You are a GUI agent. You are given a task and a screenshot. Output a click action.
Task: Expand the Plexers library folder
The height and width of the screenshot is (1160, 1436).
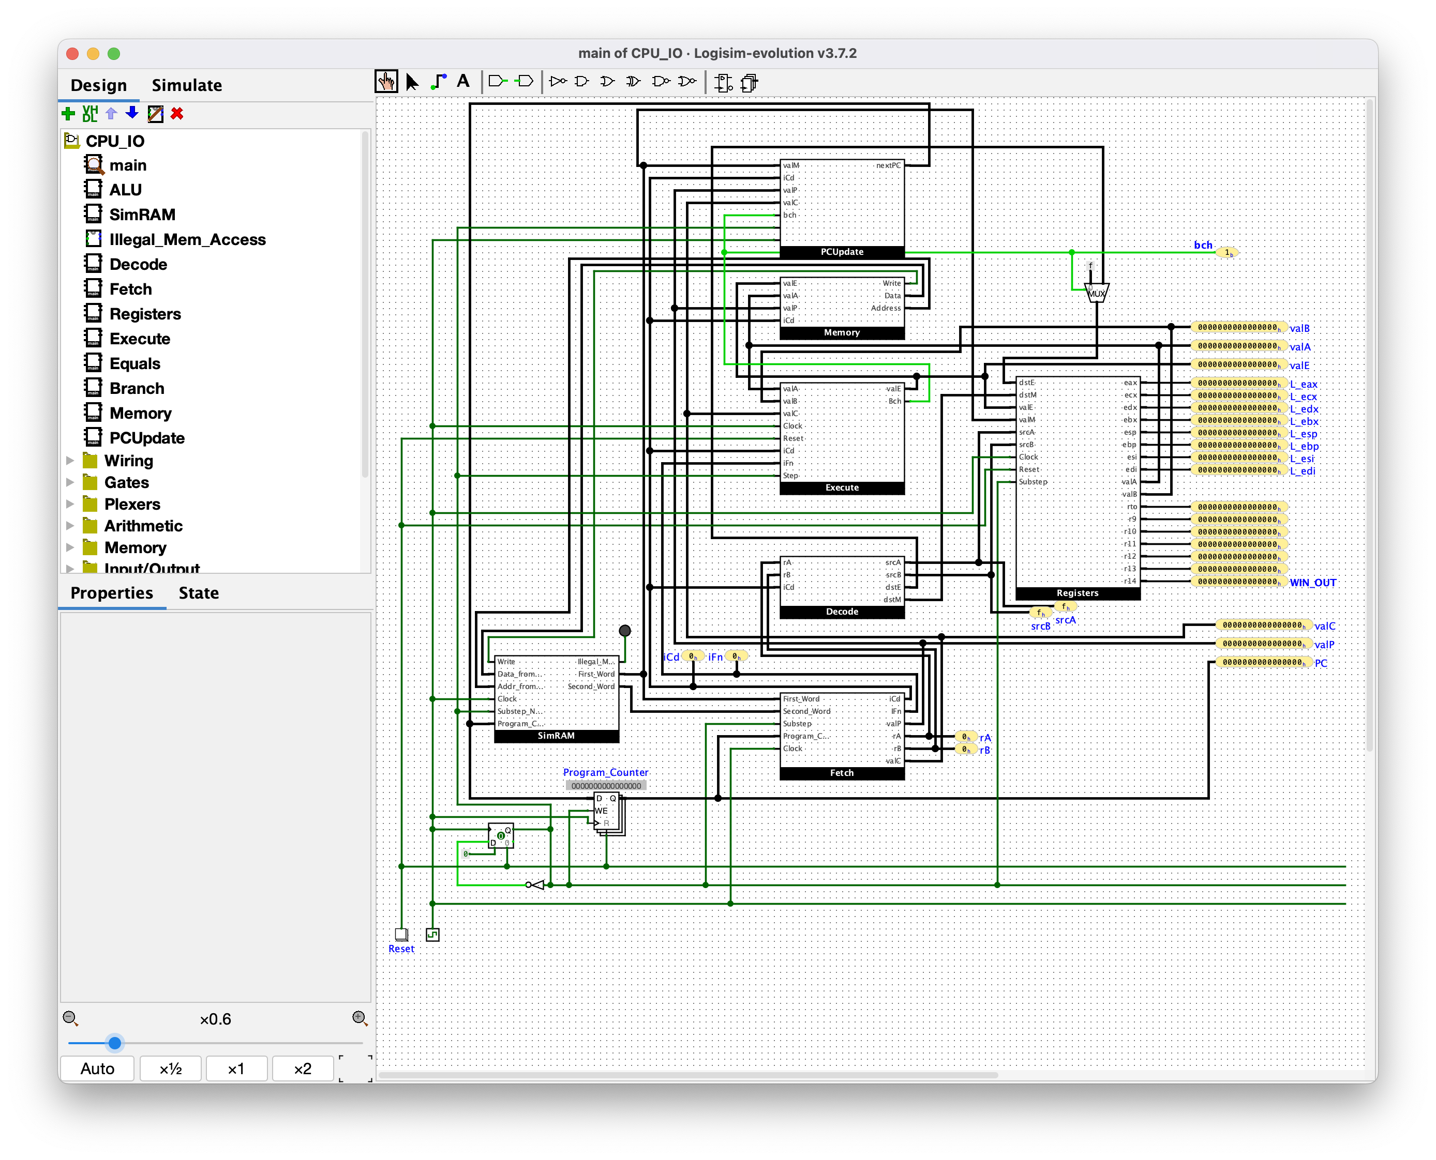tap(70, 505)
